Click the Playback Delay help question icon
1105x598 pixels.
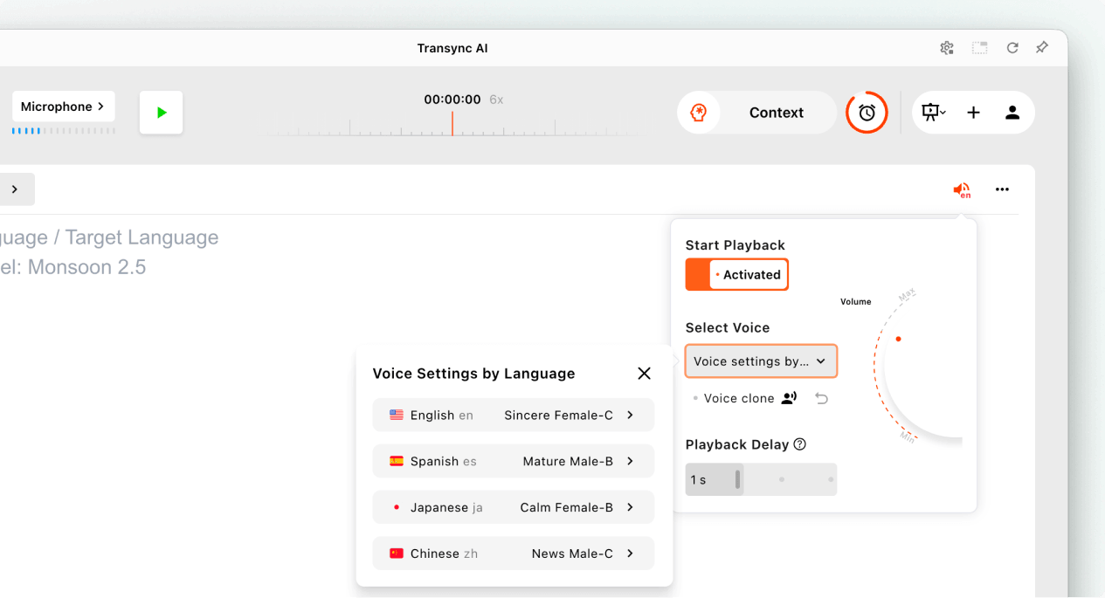click(x=799, y=444)
